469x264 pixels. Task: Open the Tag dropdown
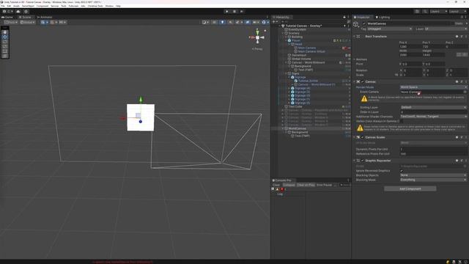[x=389, y=29]
